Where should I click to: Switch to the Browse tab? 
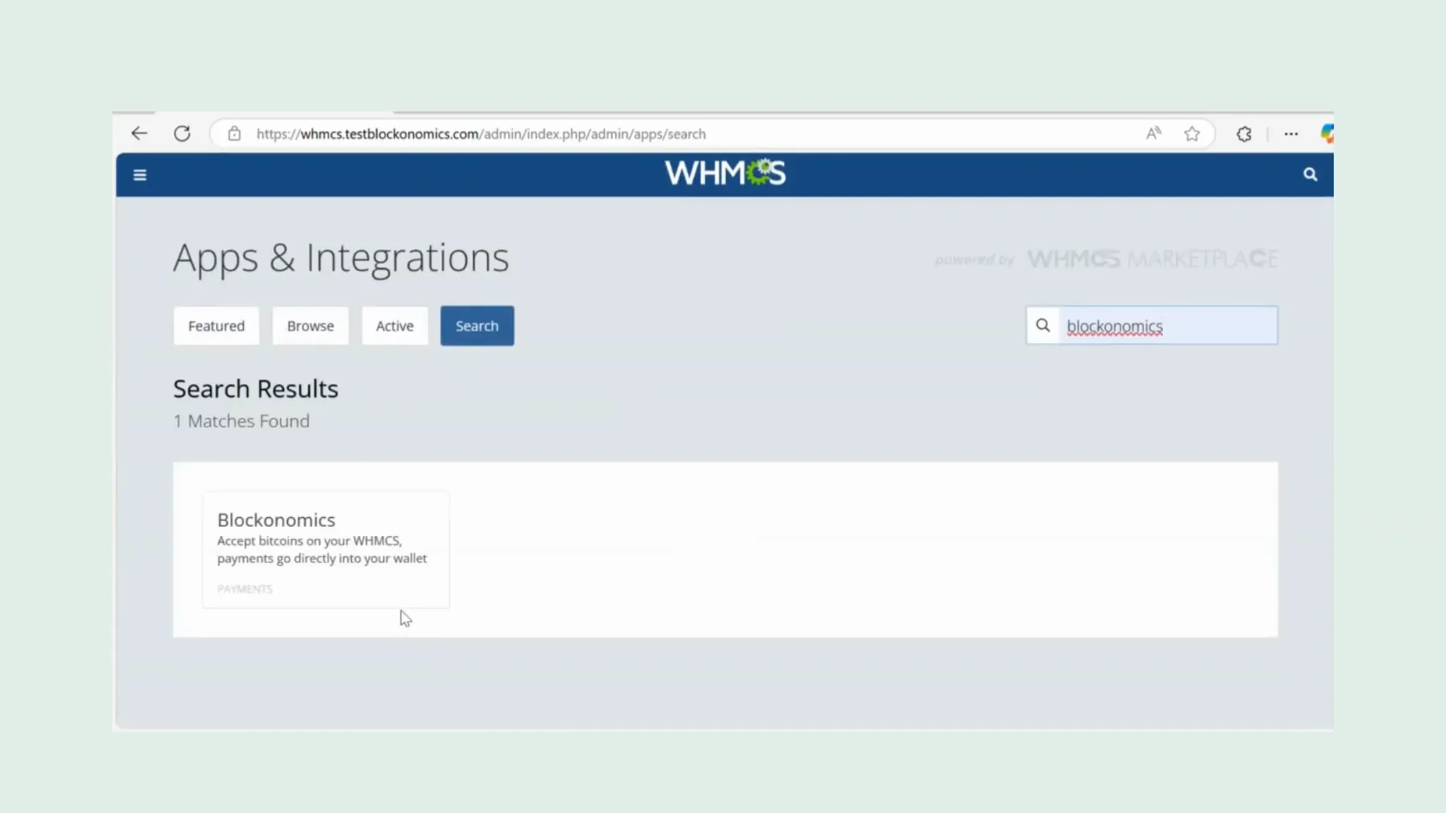[310, 326]
